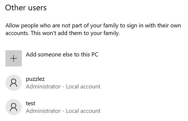Image resolution: width=188 pixels, height=121 pixels.
Task: Click the word 'Administrator' in puzzlez row
Action: pos(43,86)
